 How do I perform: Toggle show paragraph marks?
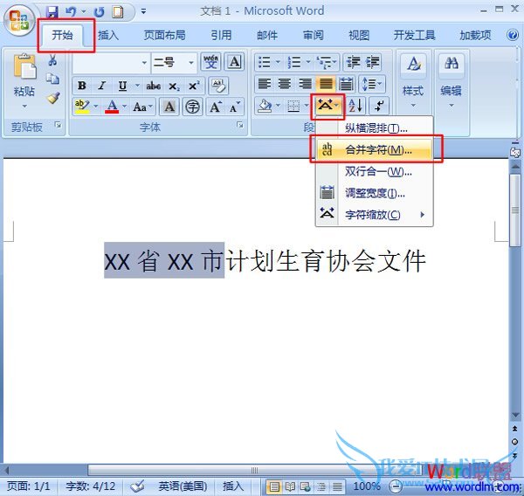click(x=379, y=107)
